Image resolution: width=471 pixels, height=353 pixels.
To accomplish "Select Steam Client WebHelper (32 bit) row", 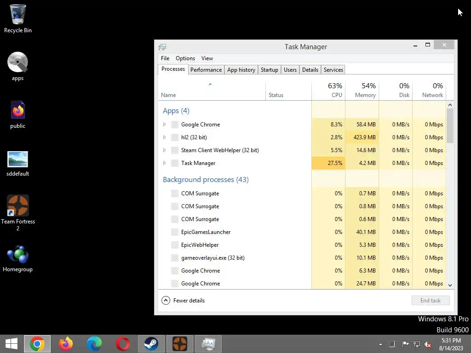I will [302, 150].
